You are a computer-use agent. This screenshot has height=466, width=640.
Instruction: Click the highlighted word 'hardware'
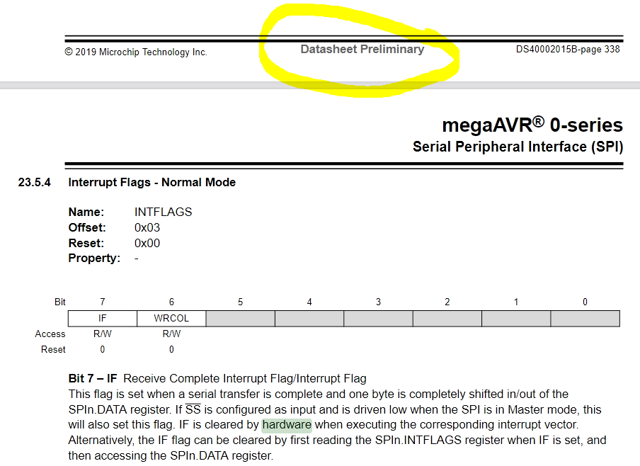coord(287,425)
